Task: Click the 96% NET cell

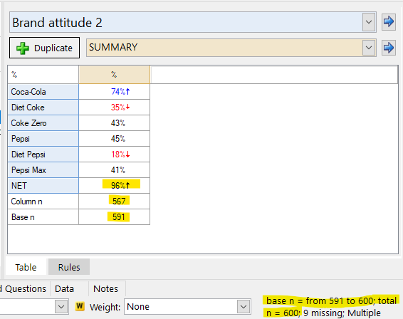Action: tap(115, 186)
